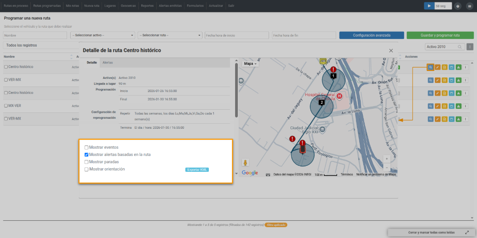This screenshot has height=238, width=477.
Task: Click Guardar y programar ruta
Action: pos(440,35)
